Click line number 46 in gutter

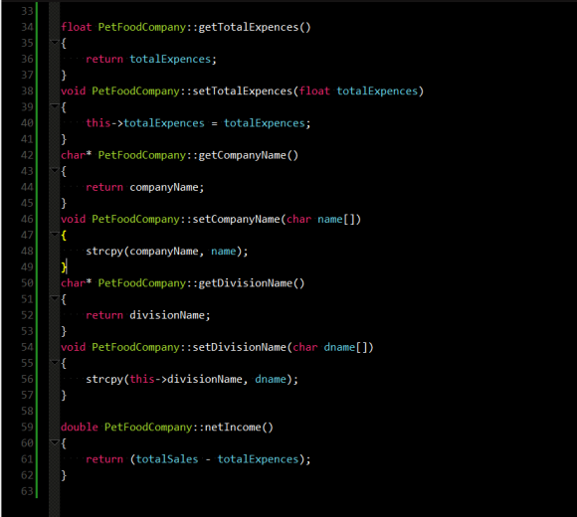(x=27, y=219)
